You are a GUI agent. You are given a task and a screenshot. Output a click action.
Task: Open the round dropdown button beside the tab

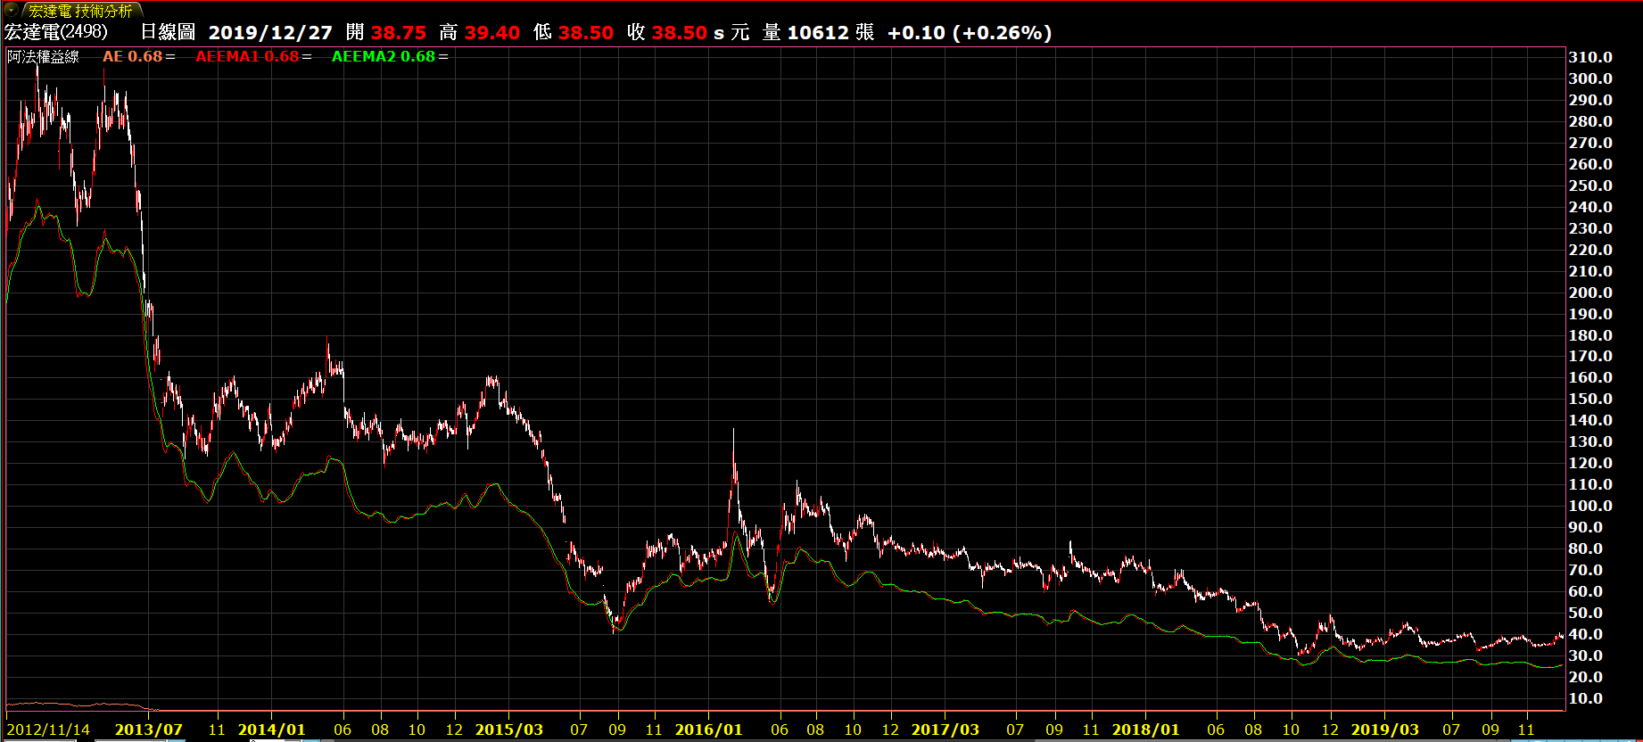(x=11, y=11)
